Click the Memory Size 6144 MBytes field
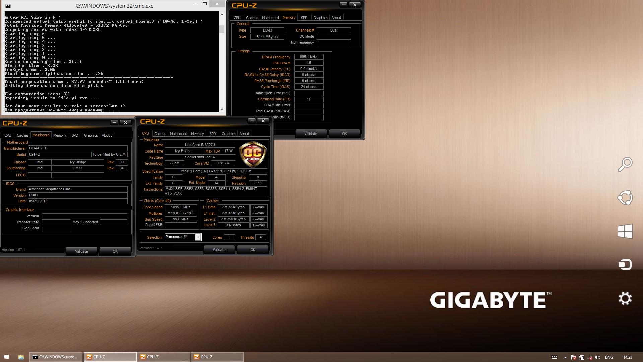 click(x=267, y=37)
